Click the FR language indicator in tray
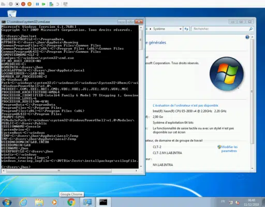The height and width of the screenshot is (207, 265). (x=223, y=201)
